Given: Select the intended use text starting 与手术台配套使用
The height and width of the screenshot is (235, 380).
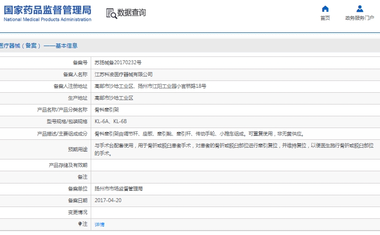Looking at the screenshot, I should coord(234,150).
